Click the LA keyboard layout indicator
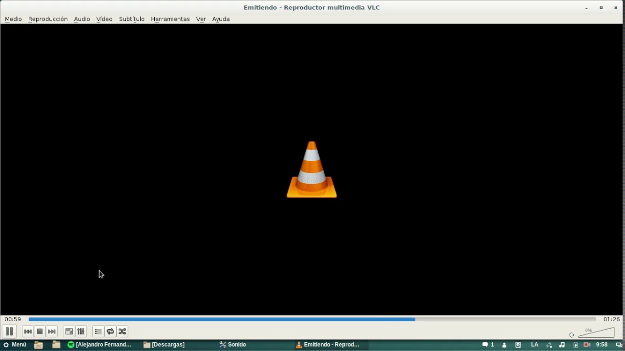The height and width of the screenshot is (351, 625). click(x=535, y=345)
